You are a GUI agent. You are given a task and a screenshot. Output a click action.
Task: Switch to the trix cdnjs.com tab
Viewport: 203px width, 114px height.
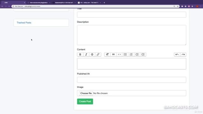coord(89,3)
